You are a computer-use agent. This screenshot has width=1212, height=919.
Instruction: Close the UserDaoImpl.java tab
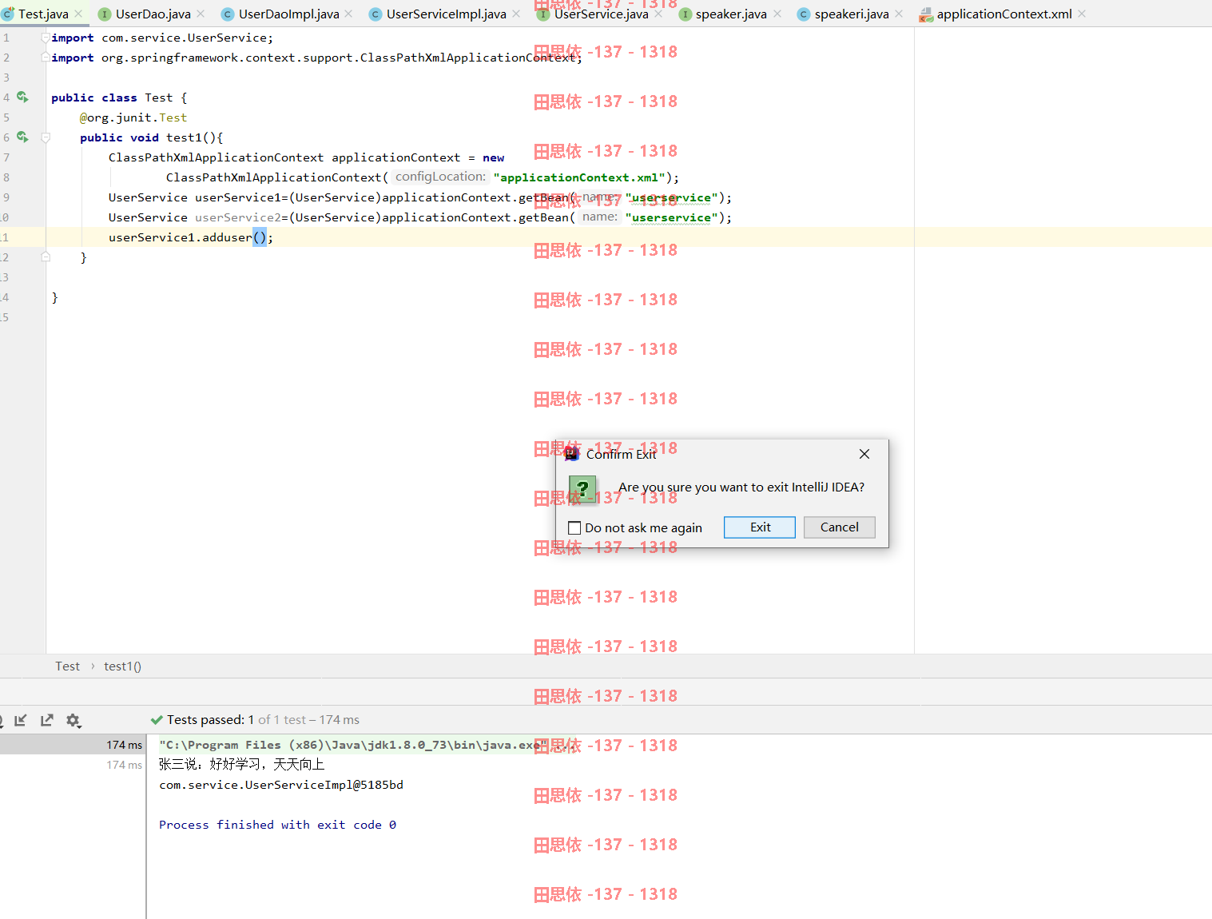tap(348, 14)
